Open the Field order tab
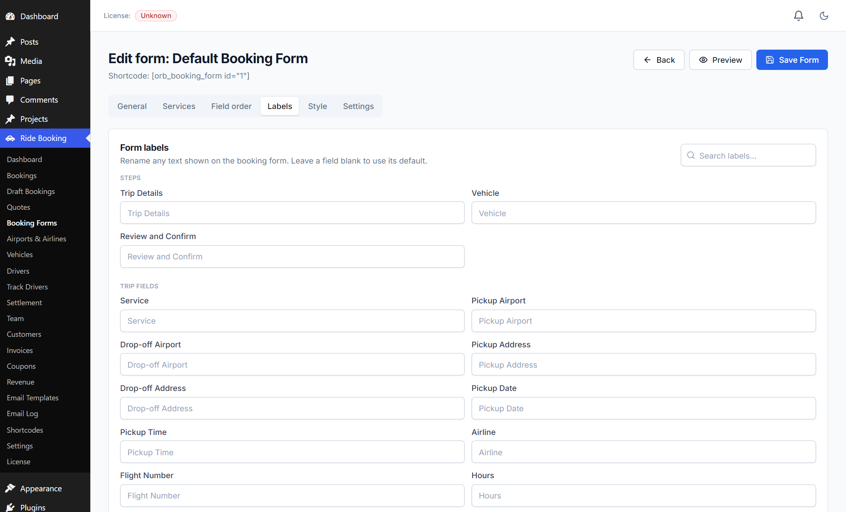 pyautogui.click(x=231, y=106)
